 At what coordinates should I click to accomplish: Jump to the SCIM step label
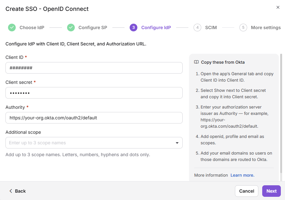(211, 28)
